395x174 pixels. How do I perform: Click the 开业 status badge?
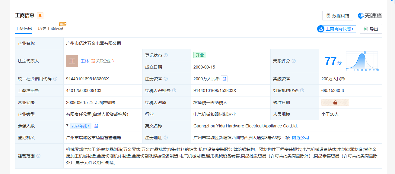click(x=200, y=55)
